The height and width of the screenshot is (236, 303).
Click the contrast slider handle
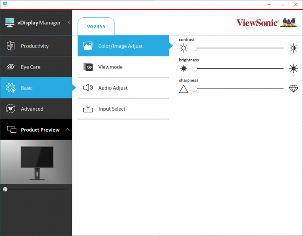194,48
